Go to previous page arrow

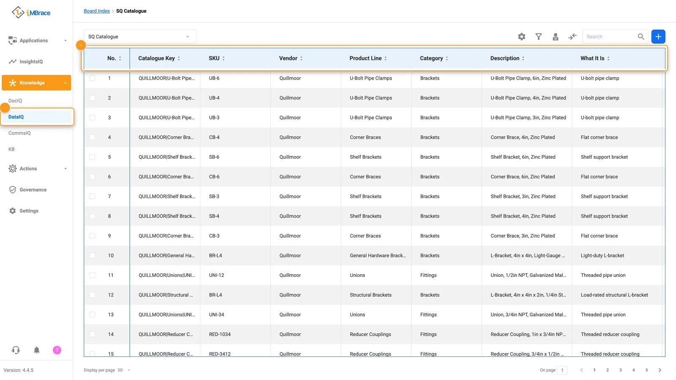coord(581,370)
